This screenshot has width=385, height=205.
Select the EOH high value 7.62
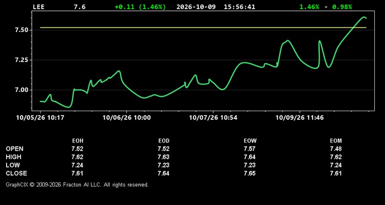pyautogui.click(x=78, y=157)
